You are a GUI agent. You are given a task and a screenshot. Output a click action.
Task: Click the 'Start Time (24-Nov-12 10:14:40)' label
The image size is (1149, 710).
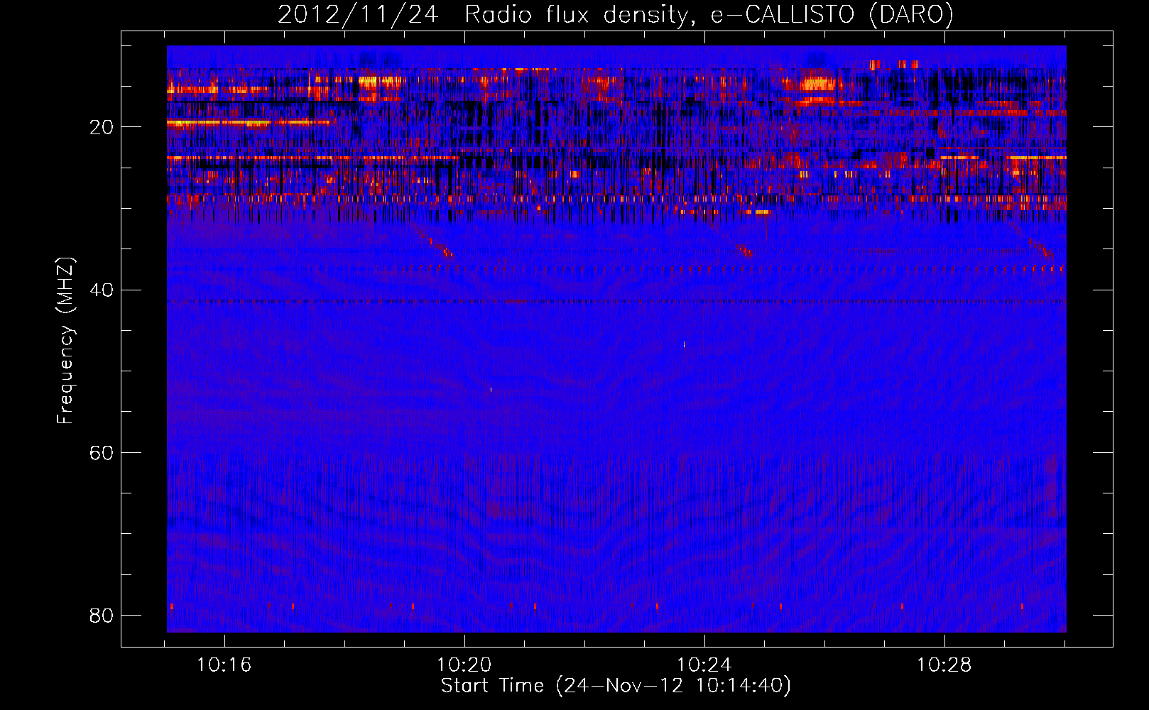point(616,686)
